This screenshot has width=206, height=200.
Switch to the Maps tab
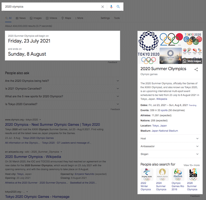tap(66, 18)
